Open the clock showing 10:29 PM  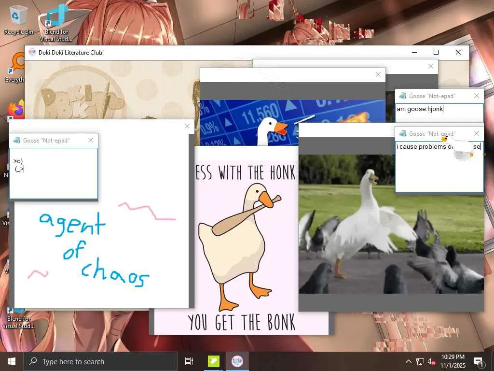point(453,361)
